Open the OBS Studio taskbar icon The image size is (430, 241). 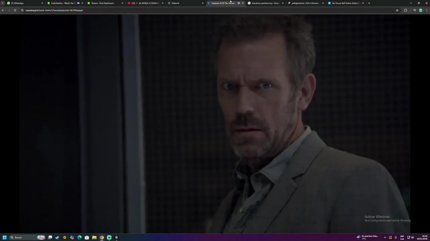(x=117, y=237)
